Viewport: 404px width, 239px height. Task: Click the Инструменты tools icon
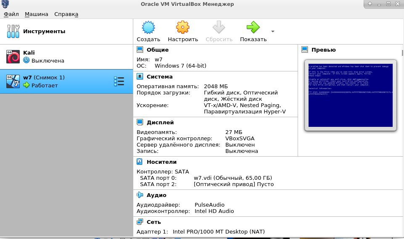click(13, 32)
